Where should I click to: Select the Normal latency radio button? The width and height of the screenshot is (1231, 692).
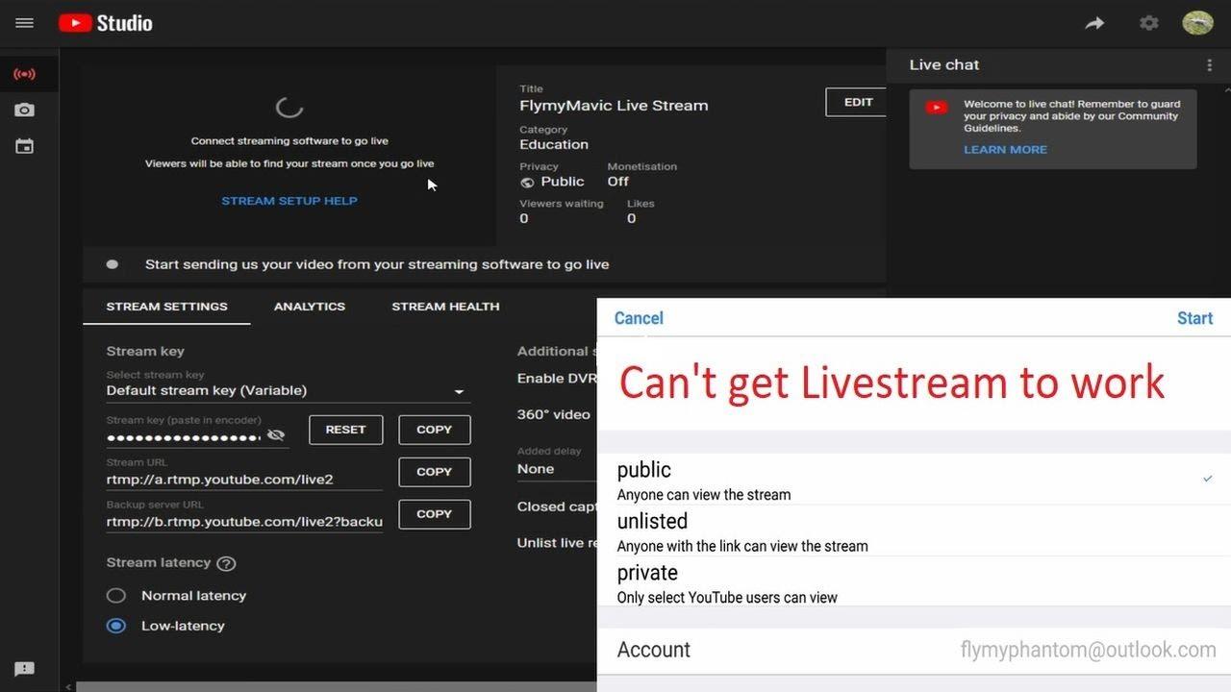116,595
